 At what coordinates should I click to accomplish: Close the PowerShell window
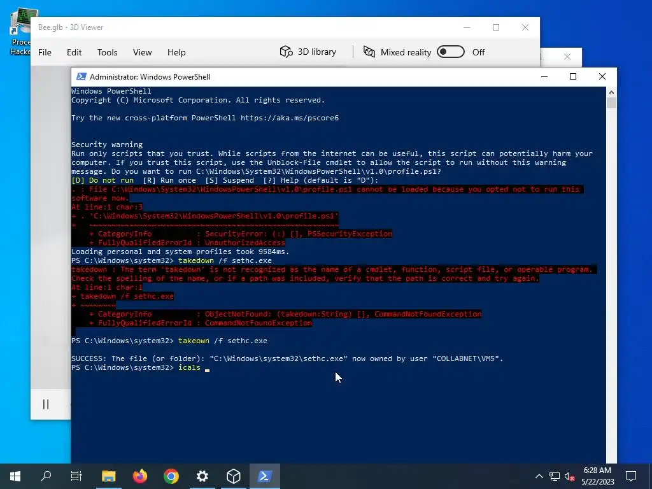click(602, 76)
